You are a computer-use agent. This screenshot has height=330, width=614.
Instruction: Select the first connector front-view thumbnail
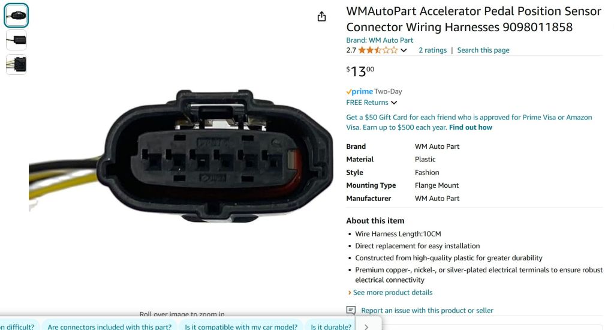coord(16,15)
